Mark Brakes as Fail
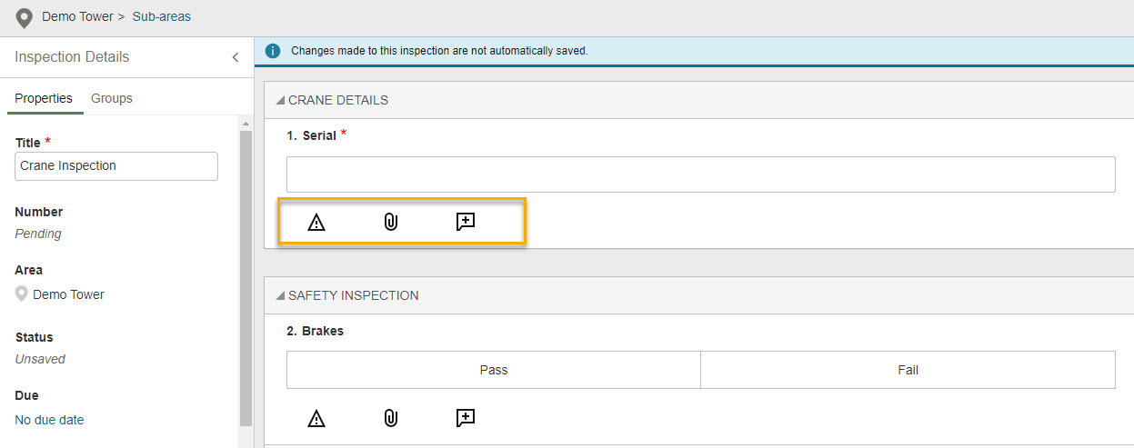1134x448 pixels. pyautogui.click(x=908, y=370)
